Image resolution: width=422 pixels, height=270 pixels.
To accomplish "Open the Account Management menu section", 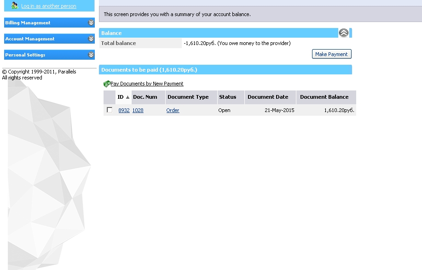I will coord(49,39).
